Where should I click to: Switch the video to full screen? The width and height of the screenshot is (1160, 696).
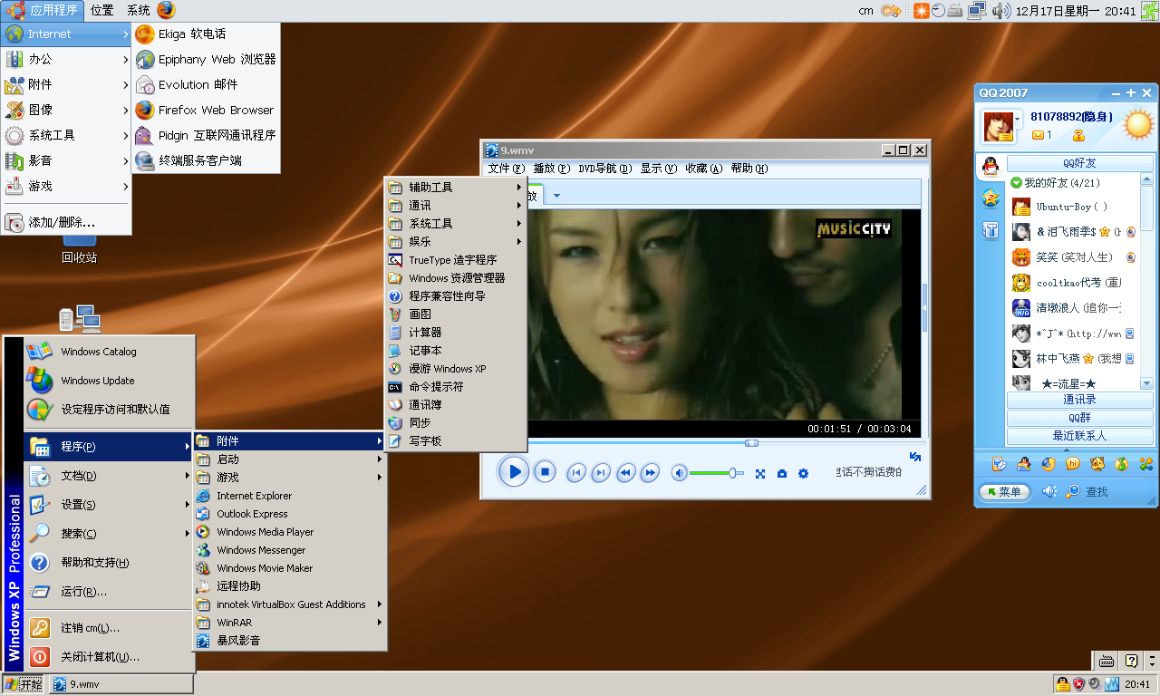pyautogui.click(x=760, y=473)
